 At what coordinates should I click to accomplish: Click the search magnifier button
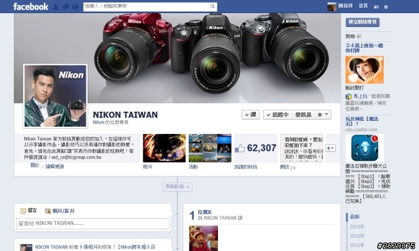(x=213, y=7)
